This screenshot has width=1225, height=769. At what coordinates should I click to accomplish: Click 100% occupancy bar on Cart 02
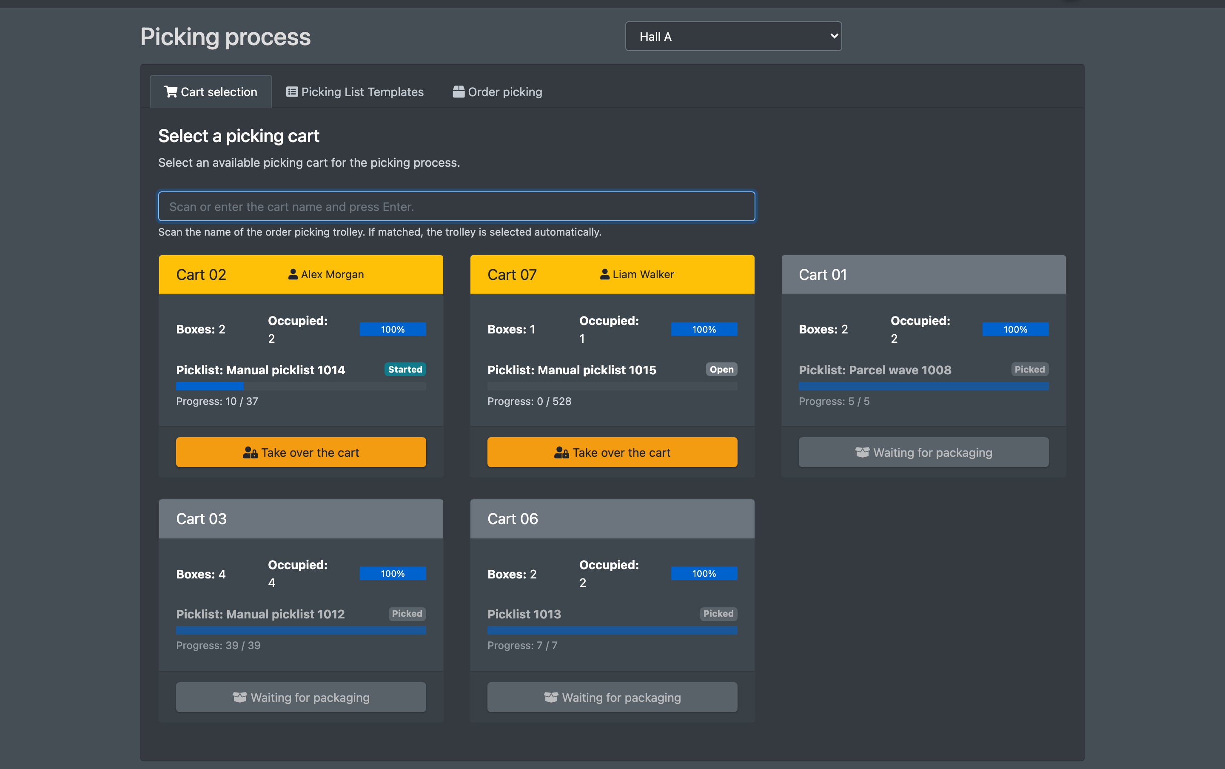tap(393, 329)
